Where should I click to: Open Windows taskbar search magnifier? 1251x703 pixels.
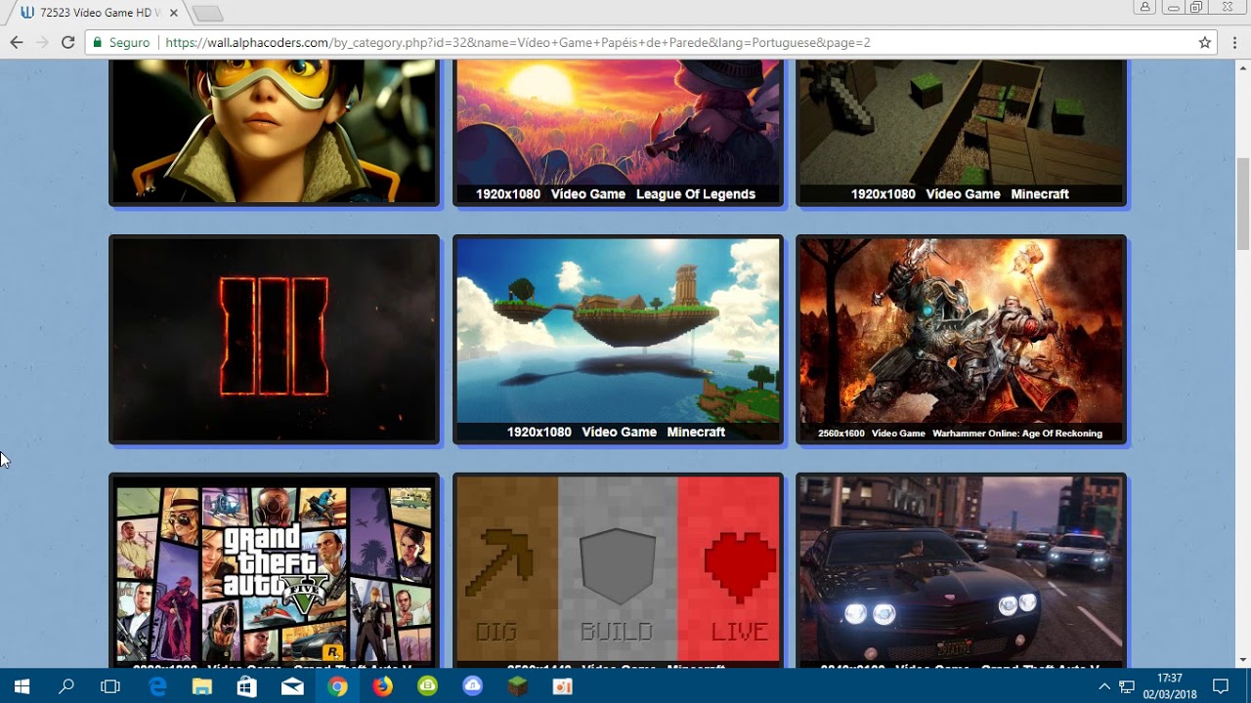(x=66, y=686)
